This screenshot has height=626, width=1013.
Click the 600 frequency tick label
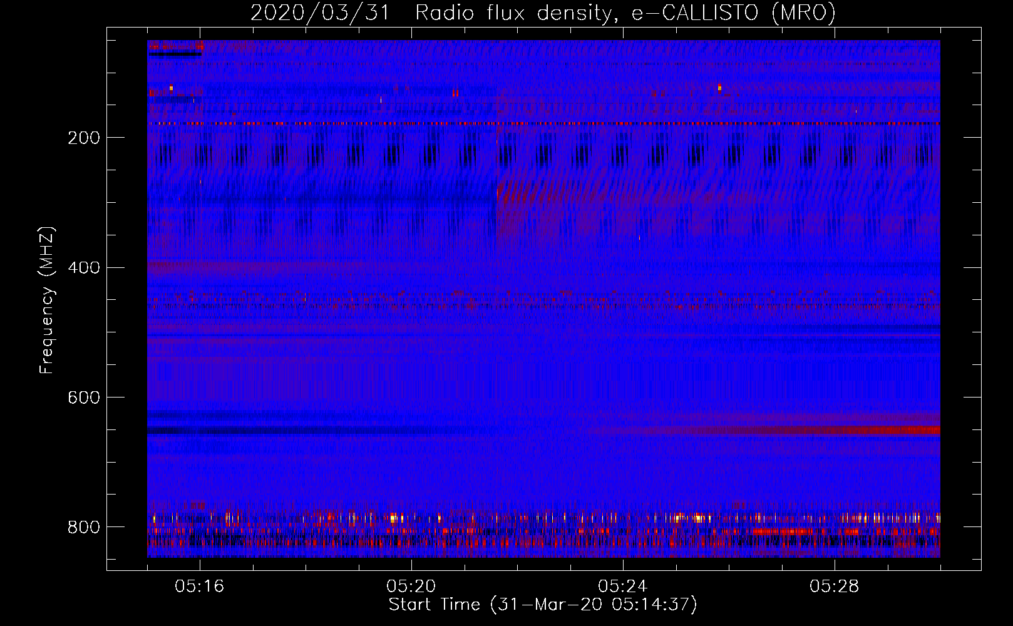pyautogui.click(x=84, y=398)
